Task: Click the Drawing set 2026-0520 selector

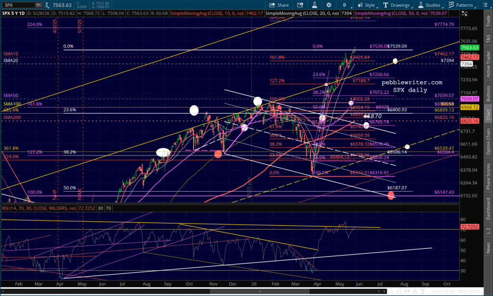Action: point(456,291)
